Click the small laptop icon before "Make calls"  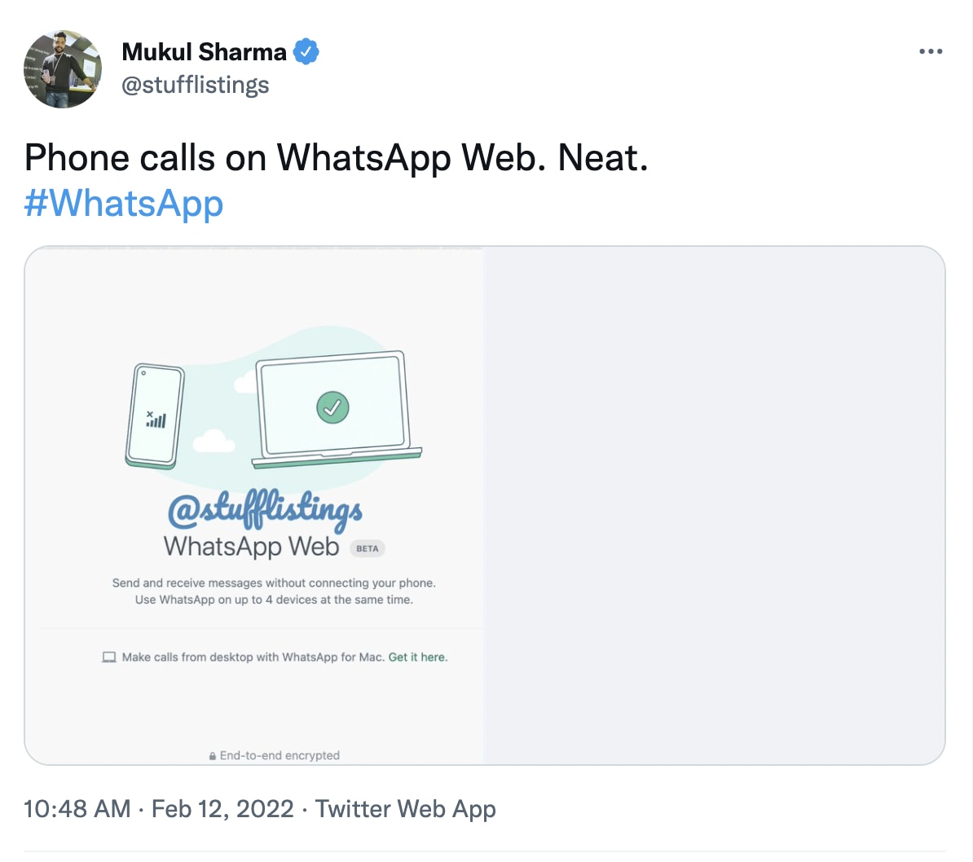click(x=109, y=657)
